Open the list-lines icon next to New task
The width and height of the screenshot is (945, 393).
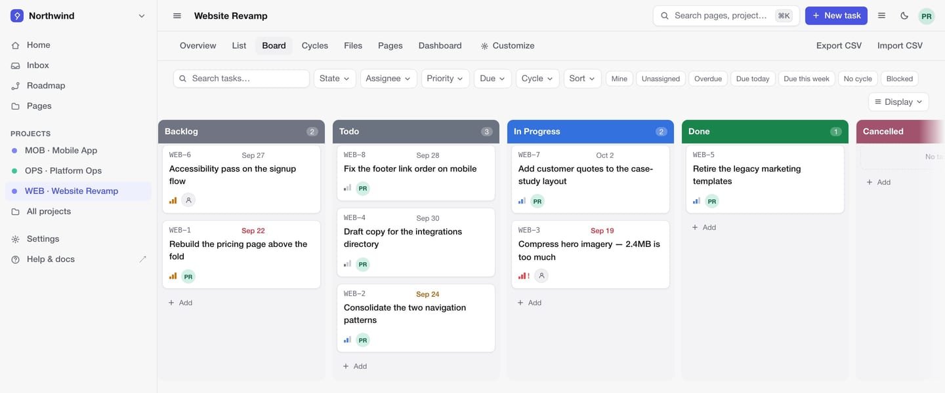882,16
